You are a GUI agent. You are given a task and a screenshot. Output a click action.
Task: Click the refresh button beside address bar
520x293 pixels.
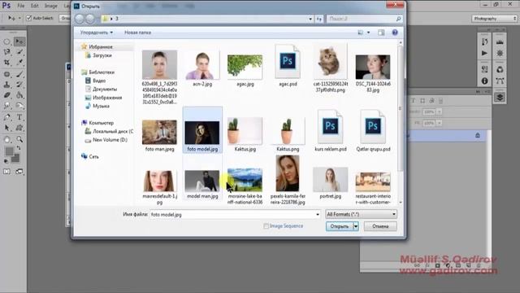319,19
